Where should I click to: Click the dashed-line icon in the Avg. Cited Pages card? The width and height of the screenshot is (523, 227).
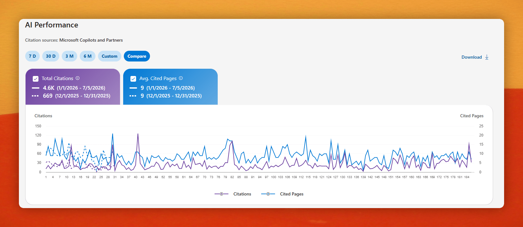[x=133, y=96]
